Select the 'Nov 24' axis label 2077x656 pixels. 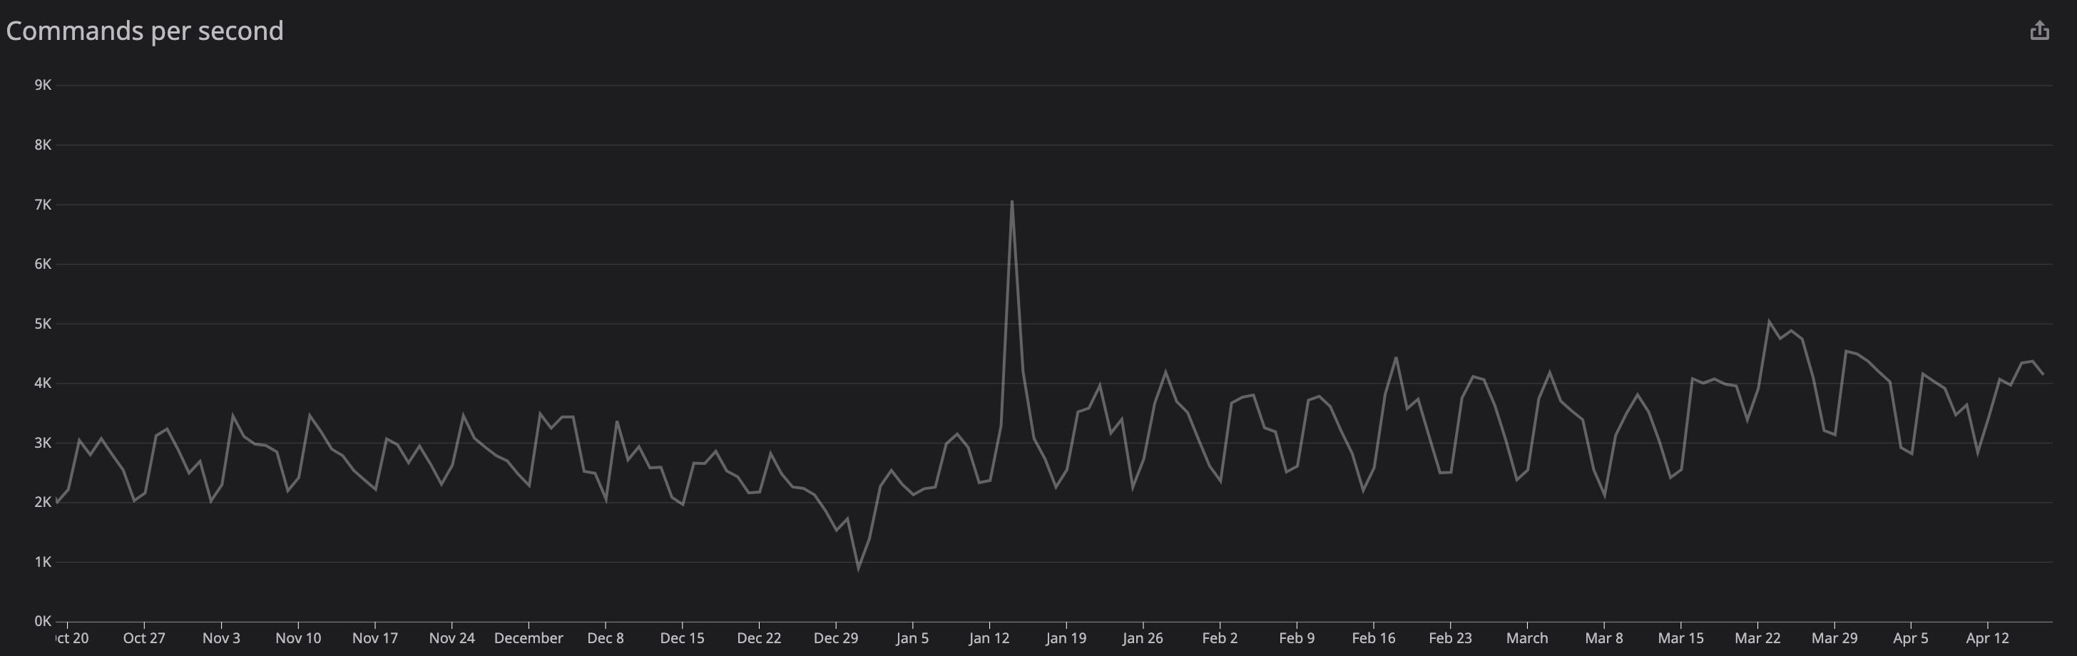(452, 637)
